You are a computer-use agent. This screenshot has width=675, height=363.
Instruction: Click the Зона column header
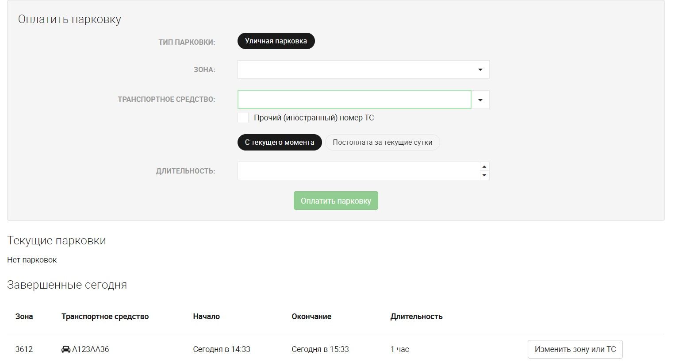click(x=24, y=317)
